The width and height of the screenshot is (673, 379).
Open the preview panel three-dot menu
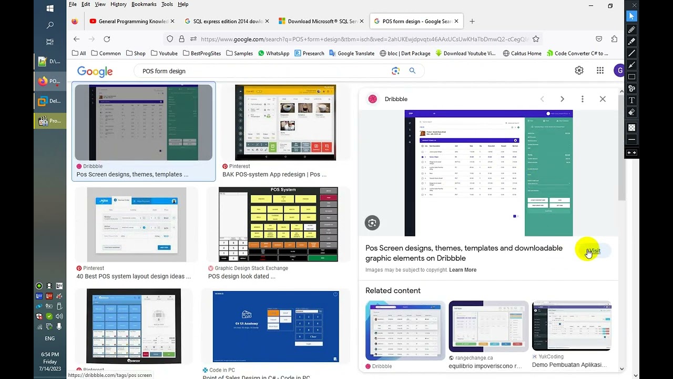click(582, 99)
